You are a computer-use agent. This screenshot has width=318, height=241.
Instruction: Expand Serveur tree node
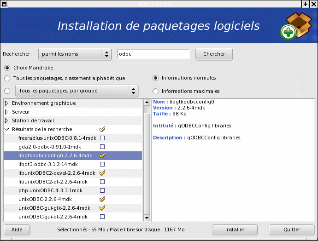tap(6, 112)
